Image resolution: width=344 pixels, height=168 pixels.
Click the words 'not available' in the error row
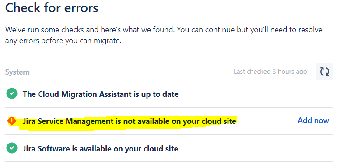pyautogui.click(x=146, y=121)
